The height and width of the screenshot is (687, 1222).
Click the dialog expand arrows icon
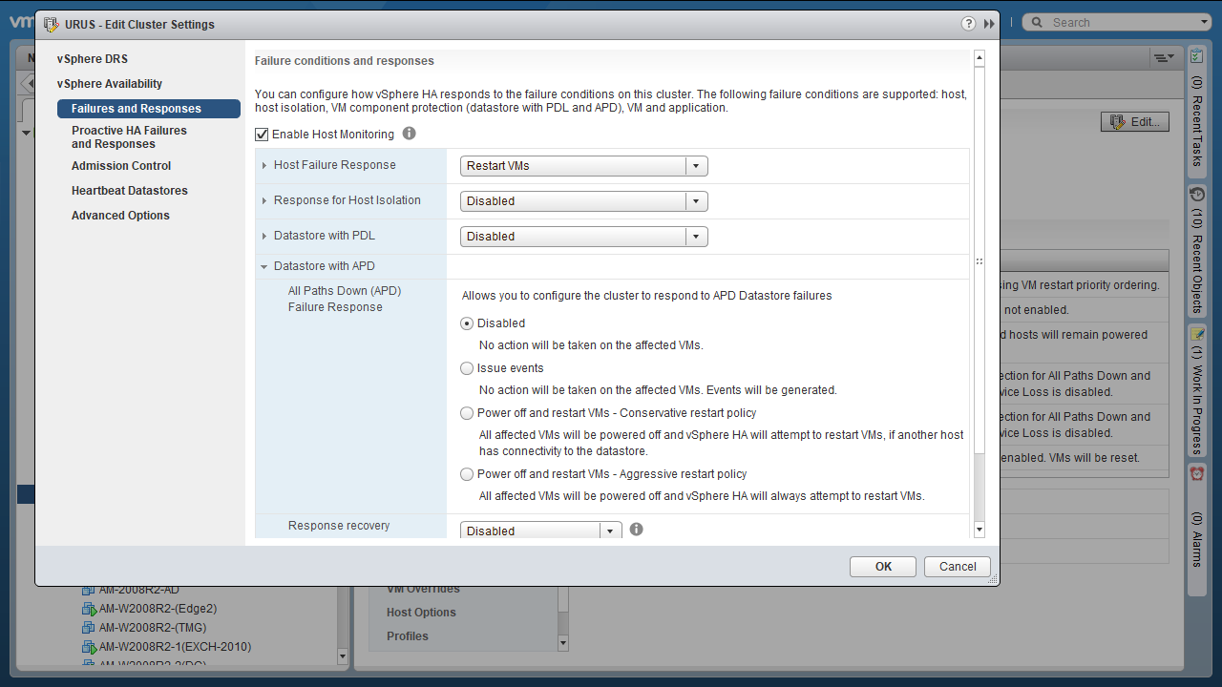[x=989, y=24]
